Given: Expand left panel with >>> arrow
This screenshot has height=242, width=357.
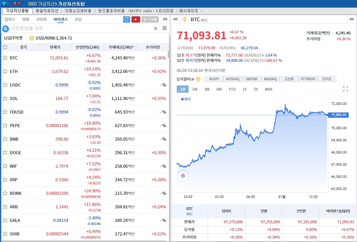Looking at the screenshot, I should 165,19.
